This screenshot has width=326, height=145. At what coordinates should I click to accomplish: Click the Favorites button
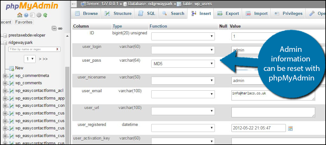point(24,22)
